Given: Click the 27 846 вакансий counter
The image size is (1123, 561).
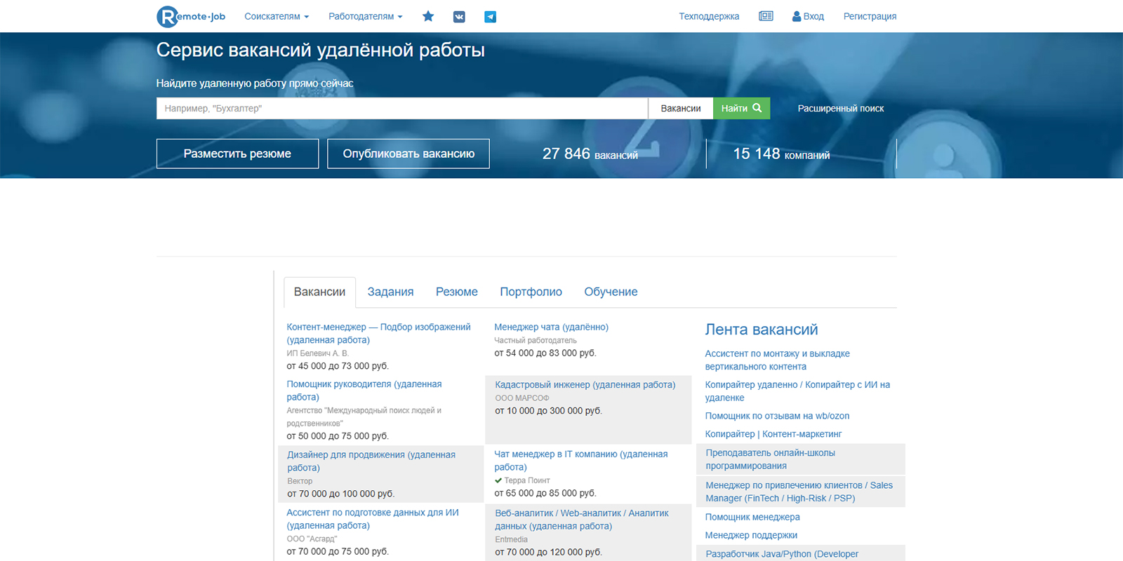Looking at the screenshot, I should point(590,154).
